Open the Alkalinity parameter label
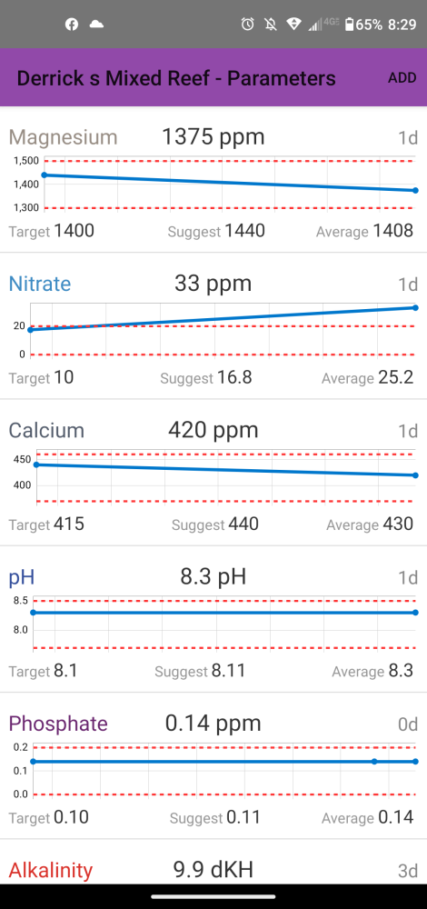Image resolution: width=427 pixels, height=909 pixels. (51, 870)
